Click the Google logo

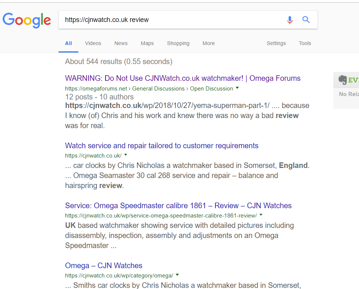(26, 20)
